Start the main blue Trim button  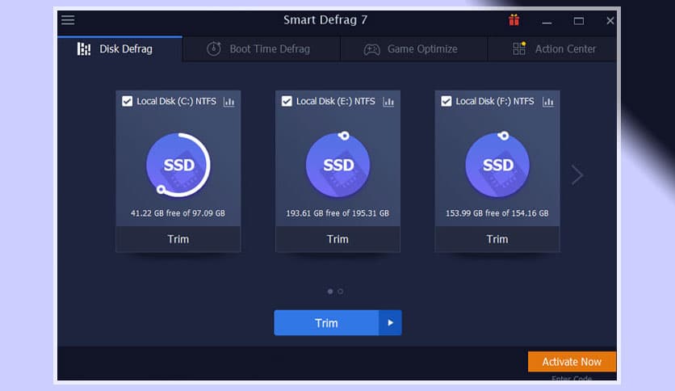[x=326, y=323]
